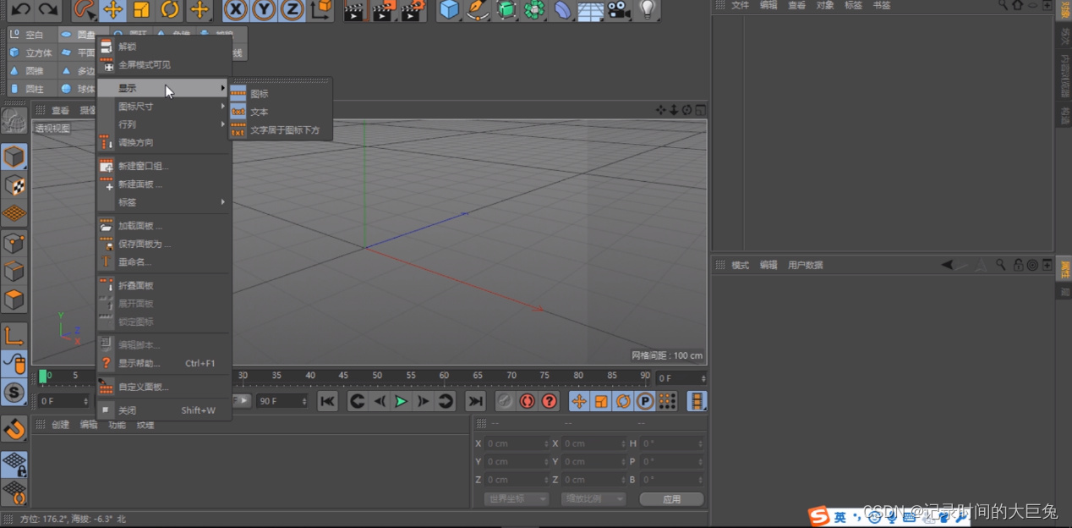Click 新建窗口组 menu entry

point(164,166)
